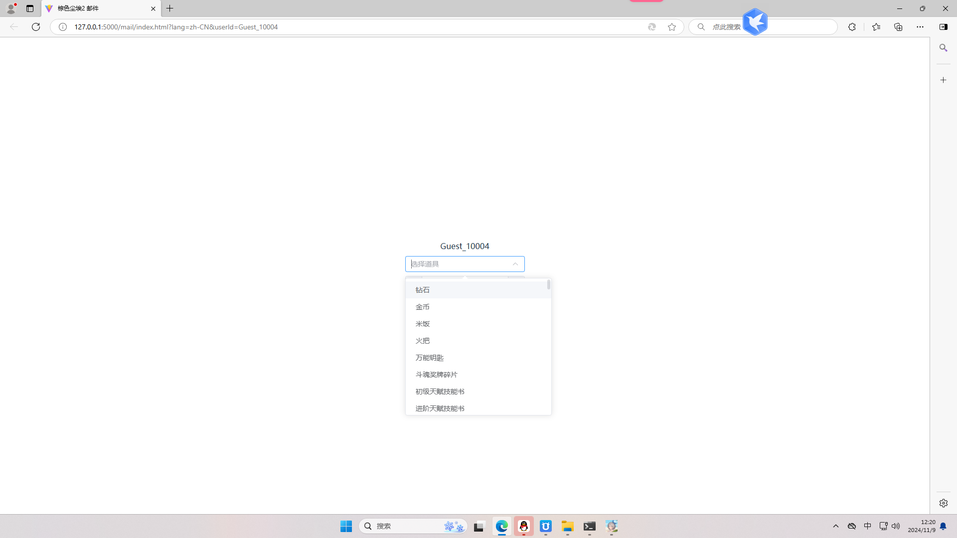Open the favorites list icon
This screenshot has width=957, height=538.
tap(876, 27)
